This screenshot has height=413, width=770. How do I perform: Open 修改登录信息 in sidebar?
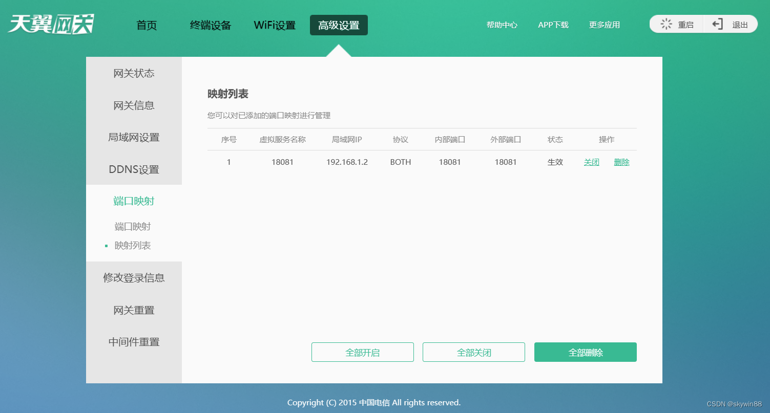(x=134, y=278)
